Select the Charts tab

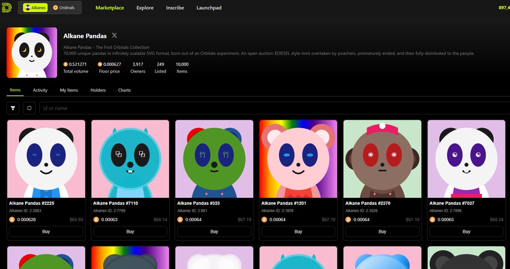coord(125,90)
